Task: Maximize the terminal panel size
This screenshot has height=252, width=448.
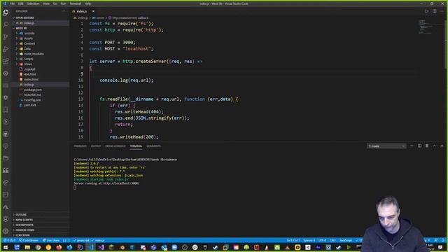Action: 434,146
